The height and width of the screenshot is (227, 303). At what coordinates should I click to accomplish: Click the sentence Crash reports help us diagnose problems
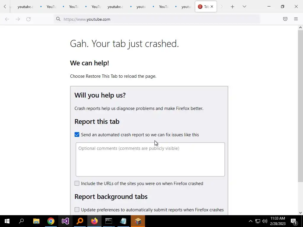click(139, 108)
